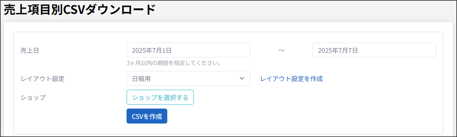Click the sales end date field
Image resolution: width=457 pixels, height=137 pixels.
pyautogui.click(x=374, y=50)
